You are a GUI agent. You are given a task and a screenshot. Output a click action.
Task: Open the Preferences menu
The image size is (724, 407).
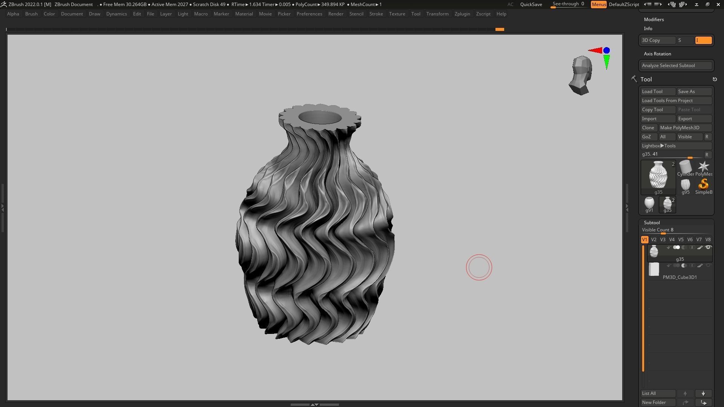[309, 14]
